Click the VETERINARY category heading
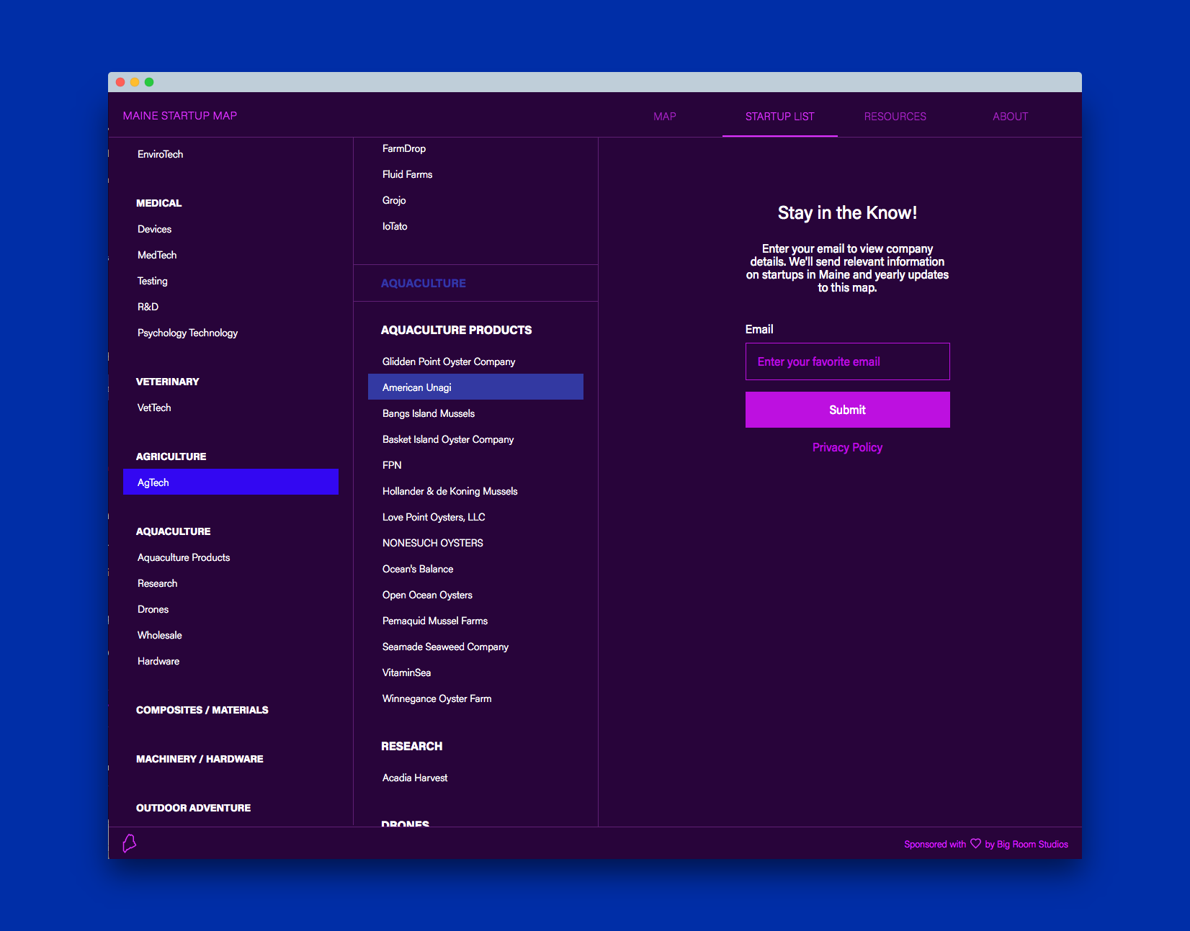 tap(167, 382)
